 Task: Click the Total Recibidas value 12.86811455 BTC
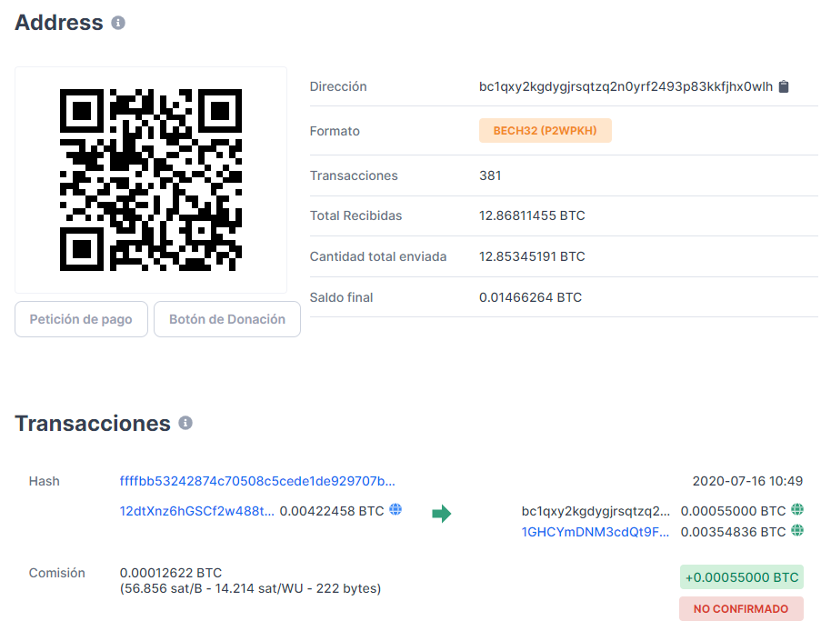click(x=532, y=215)
